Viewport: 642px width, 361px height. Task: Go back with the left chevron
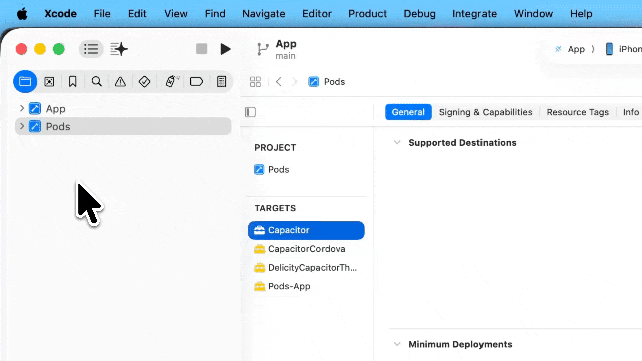tap(279, 82)
